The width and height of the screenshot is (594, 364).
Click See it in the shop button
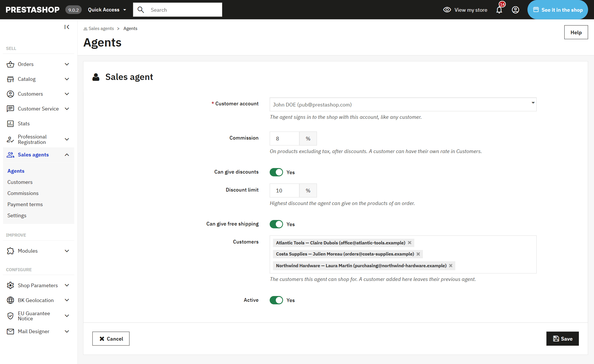(x=558, y=10)
